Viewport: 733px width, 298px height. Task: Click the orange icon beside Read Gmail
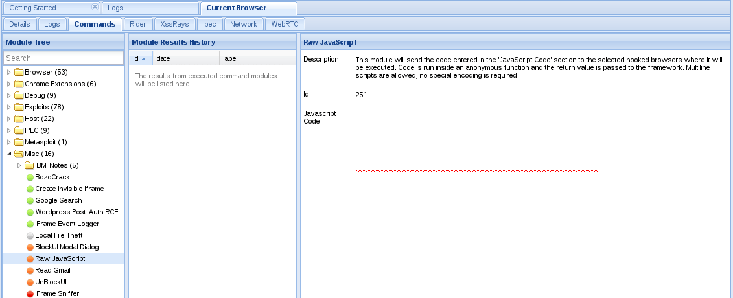click(x=30, y=271)
